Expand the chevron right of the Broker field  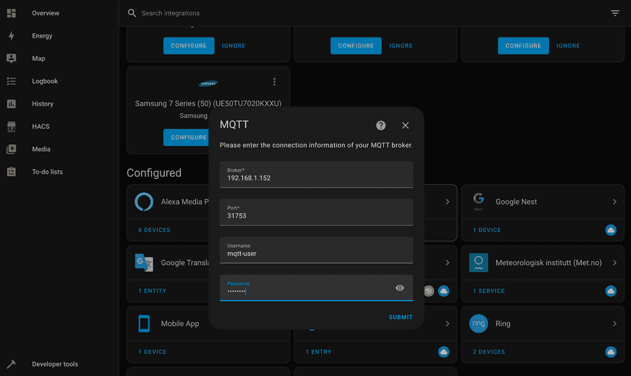coord(447,202)
